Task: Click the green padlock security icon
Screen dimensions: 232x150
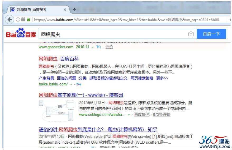Action: (x=29, y=19)
